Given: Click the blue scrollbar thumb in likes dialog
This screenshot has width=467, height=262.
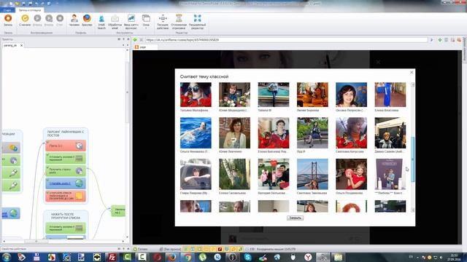Looking at the screenshot, I should pos(413,159).
